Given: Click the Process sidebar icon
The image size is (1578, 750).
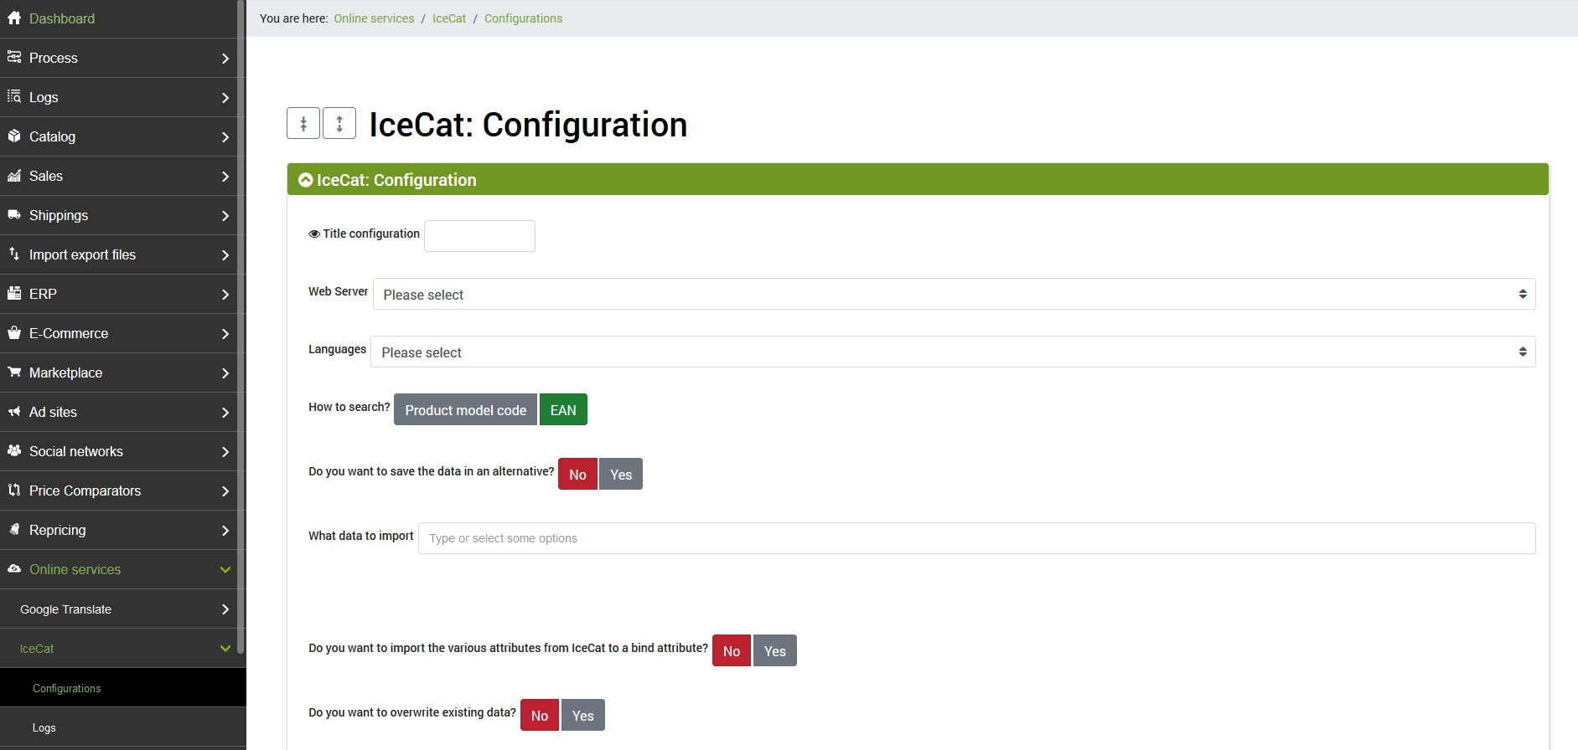Looking at the screenshot, I should click(x=13, y=57).
